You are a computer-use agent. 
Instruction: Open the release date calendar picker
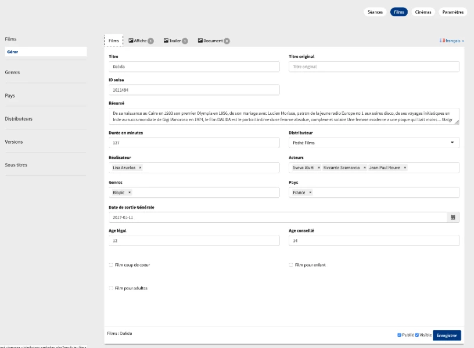pos(453,217)
